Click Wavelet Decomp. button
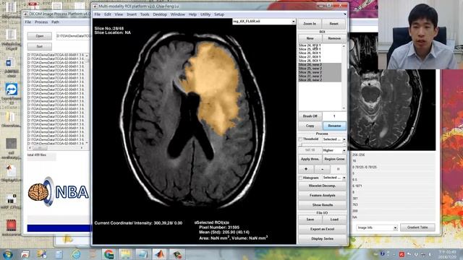 coord(322,186)
